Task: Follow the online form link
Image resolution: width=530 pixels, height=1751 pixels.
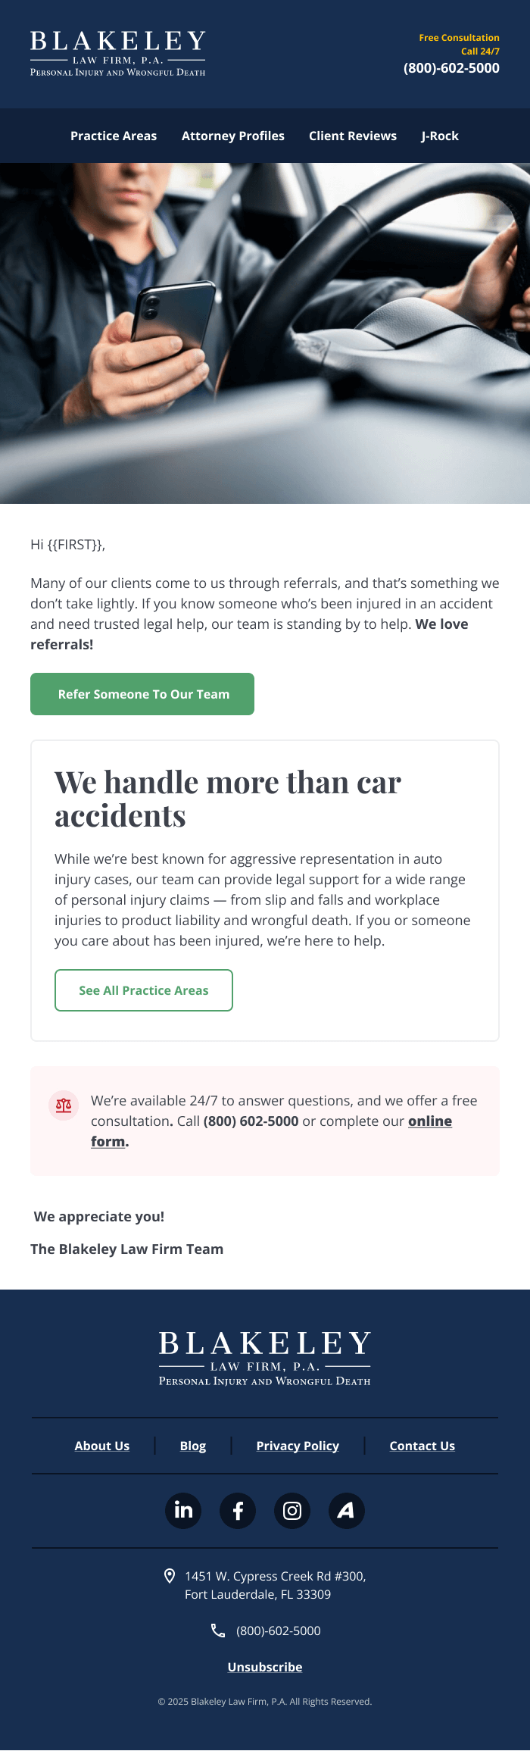Action: point(429,1121)
